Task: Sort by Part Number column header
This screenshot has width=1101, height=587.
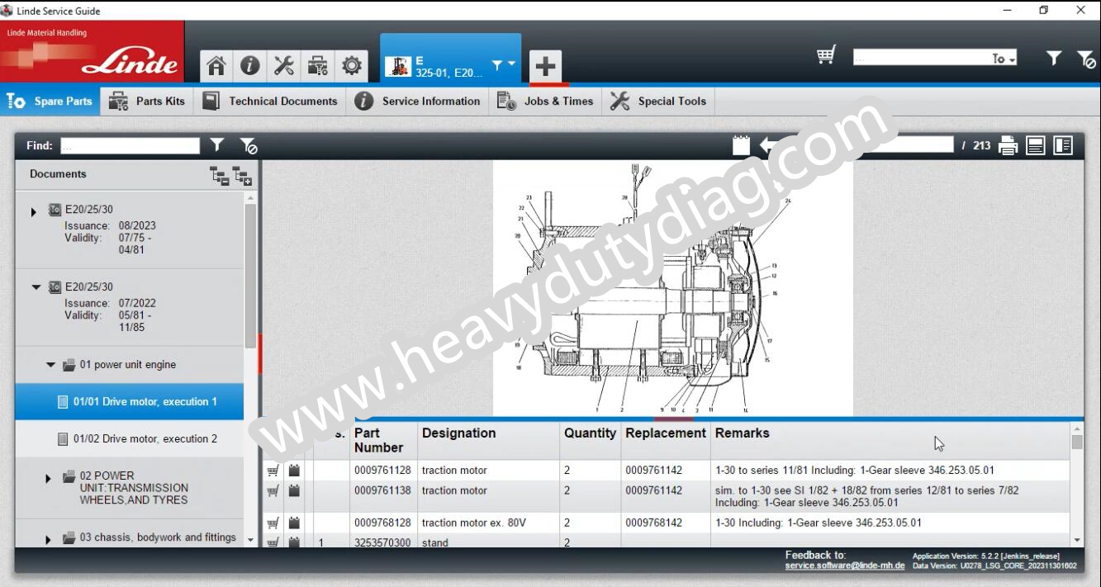Action: (x=383, y=440)
